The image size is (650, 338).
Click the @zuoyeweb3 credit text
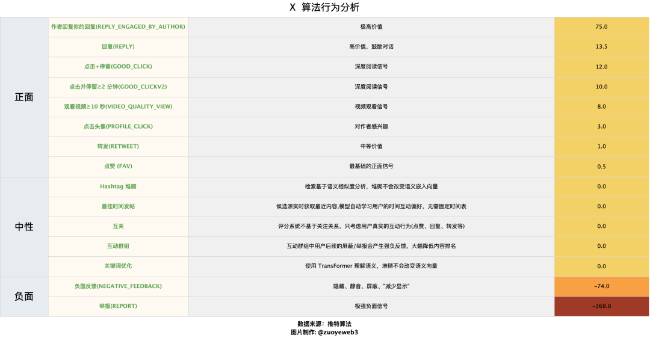tap(338, 332)
